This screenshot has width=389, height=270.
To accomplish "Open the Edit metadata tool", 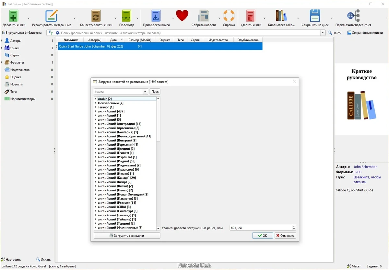I will [x=52, y=16].
